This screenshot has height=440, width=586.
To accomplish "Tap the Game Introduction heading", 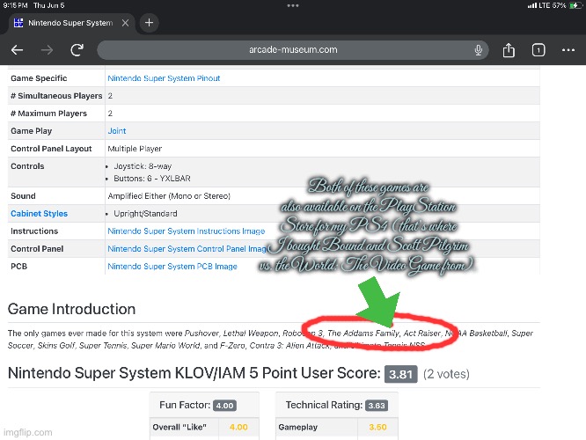I will coord(71,309).
